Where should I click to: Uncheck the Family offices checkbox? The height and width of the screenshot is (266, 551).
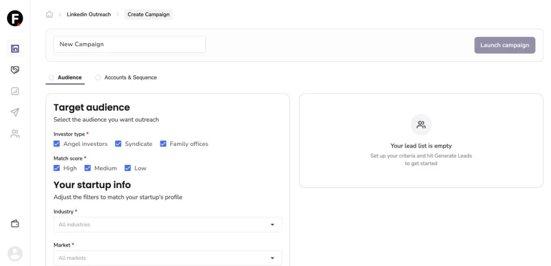click(x=163, y=144)
